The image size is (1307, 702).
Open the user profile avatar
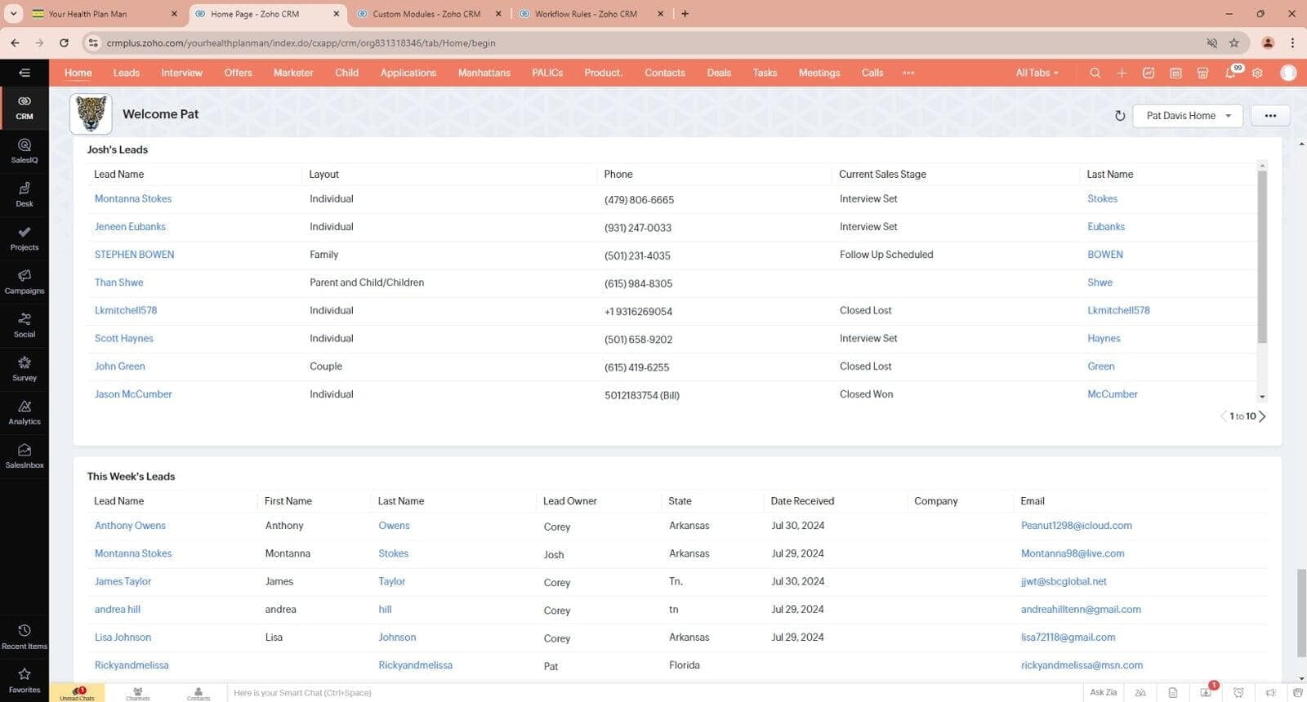pyautogui.click(x=1288, y=73)
